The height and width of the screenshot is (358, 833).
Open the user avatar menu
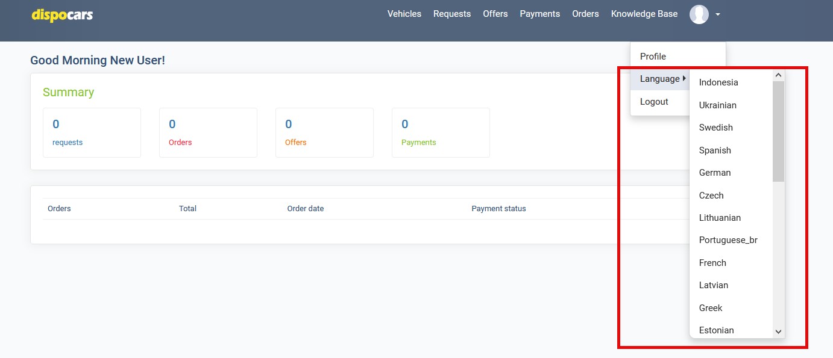[699, 14]
